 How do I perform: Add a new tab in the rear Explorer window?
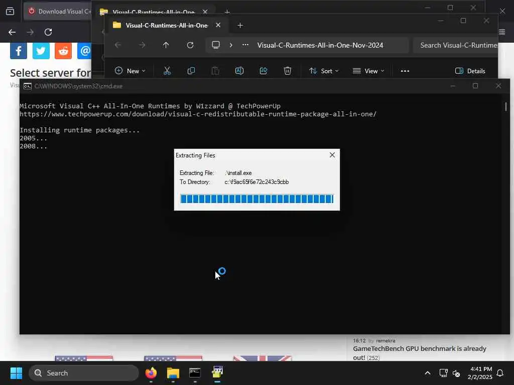point(227,12)
